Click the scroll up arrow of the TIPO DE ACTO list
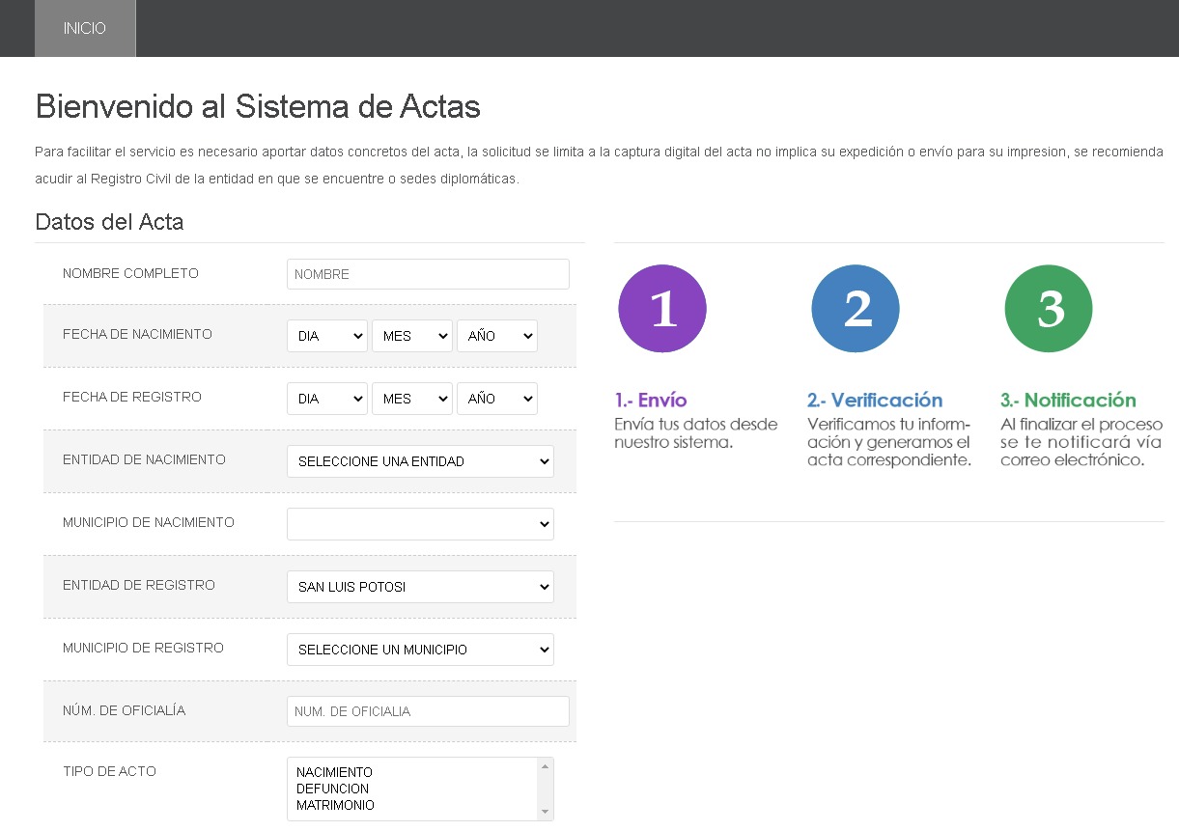The width and height of the screenshot is (1179, 831). pyautogui.click(x=545, y=766)
